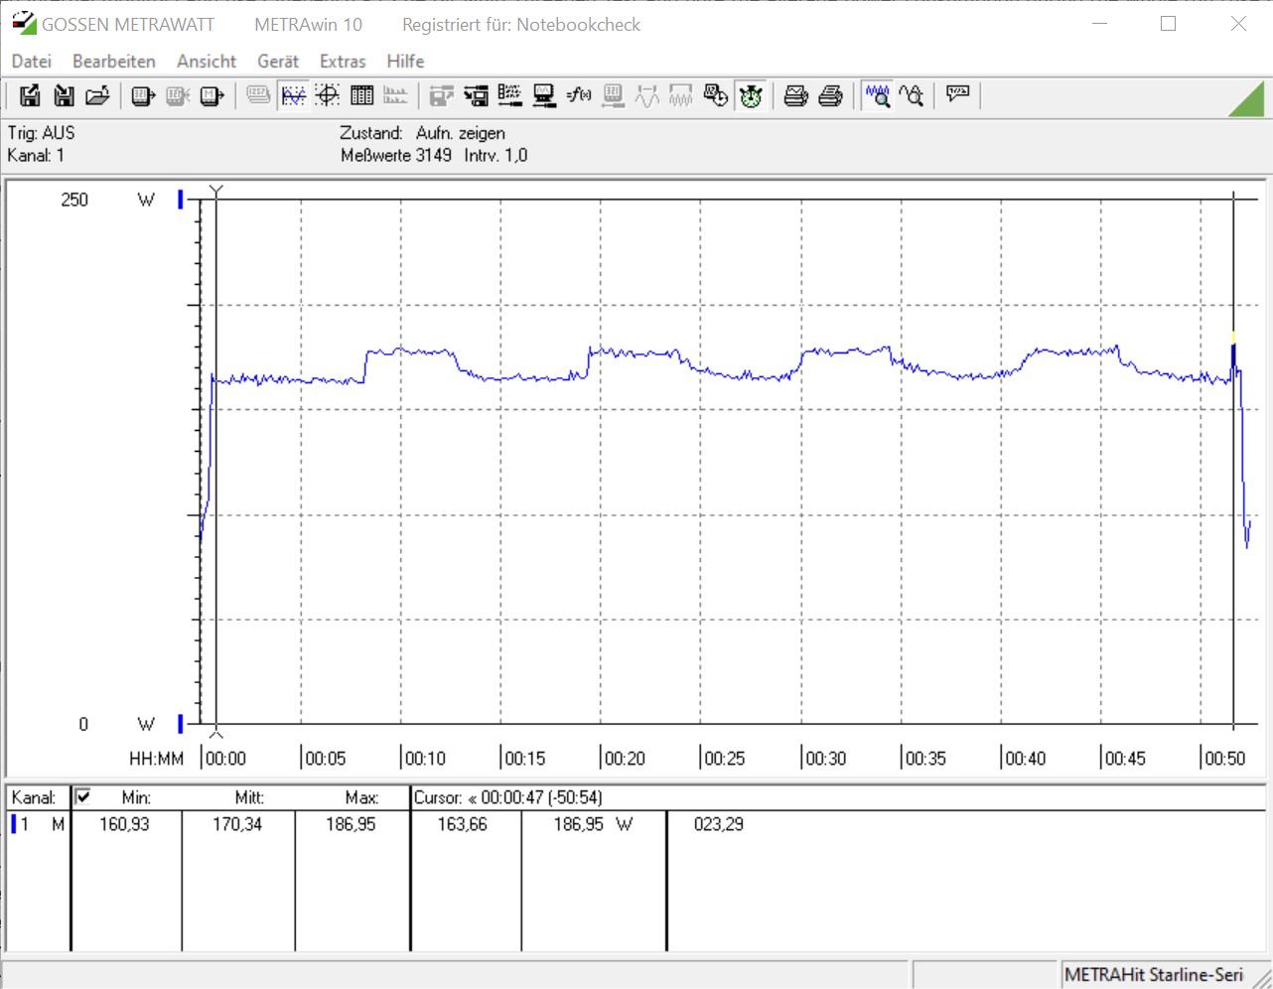This screenshot has height=989, width=1273.
Task: Click the second floppy disk save icon
Action: coord(64,95)
